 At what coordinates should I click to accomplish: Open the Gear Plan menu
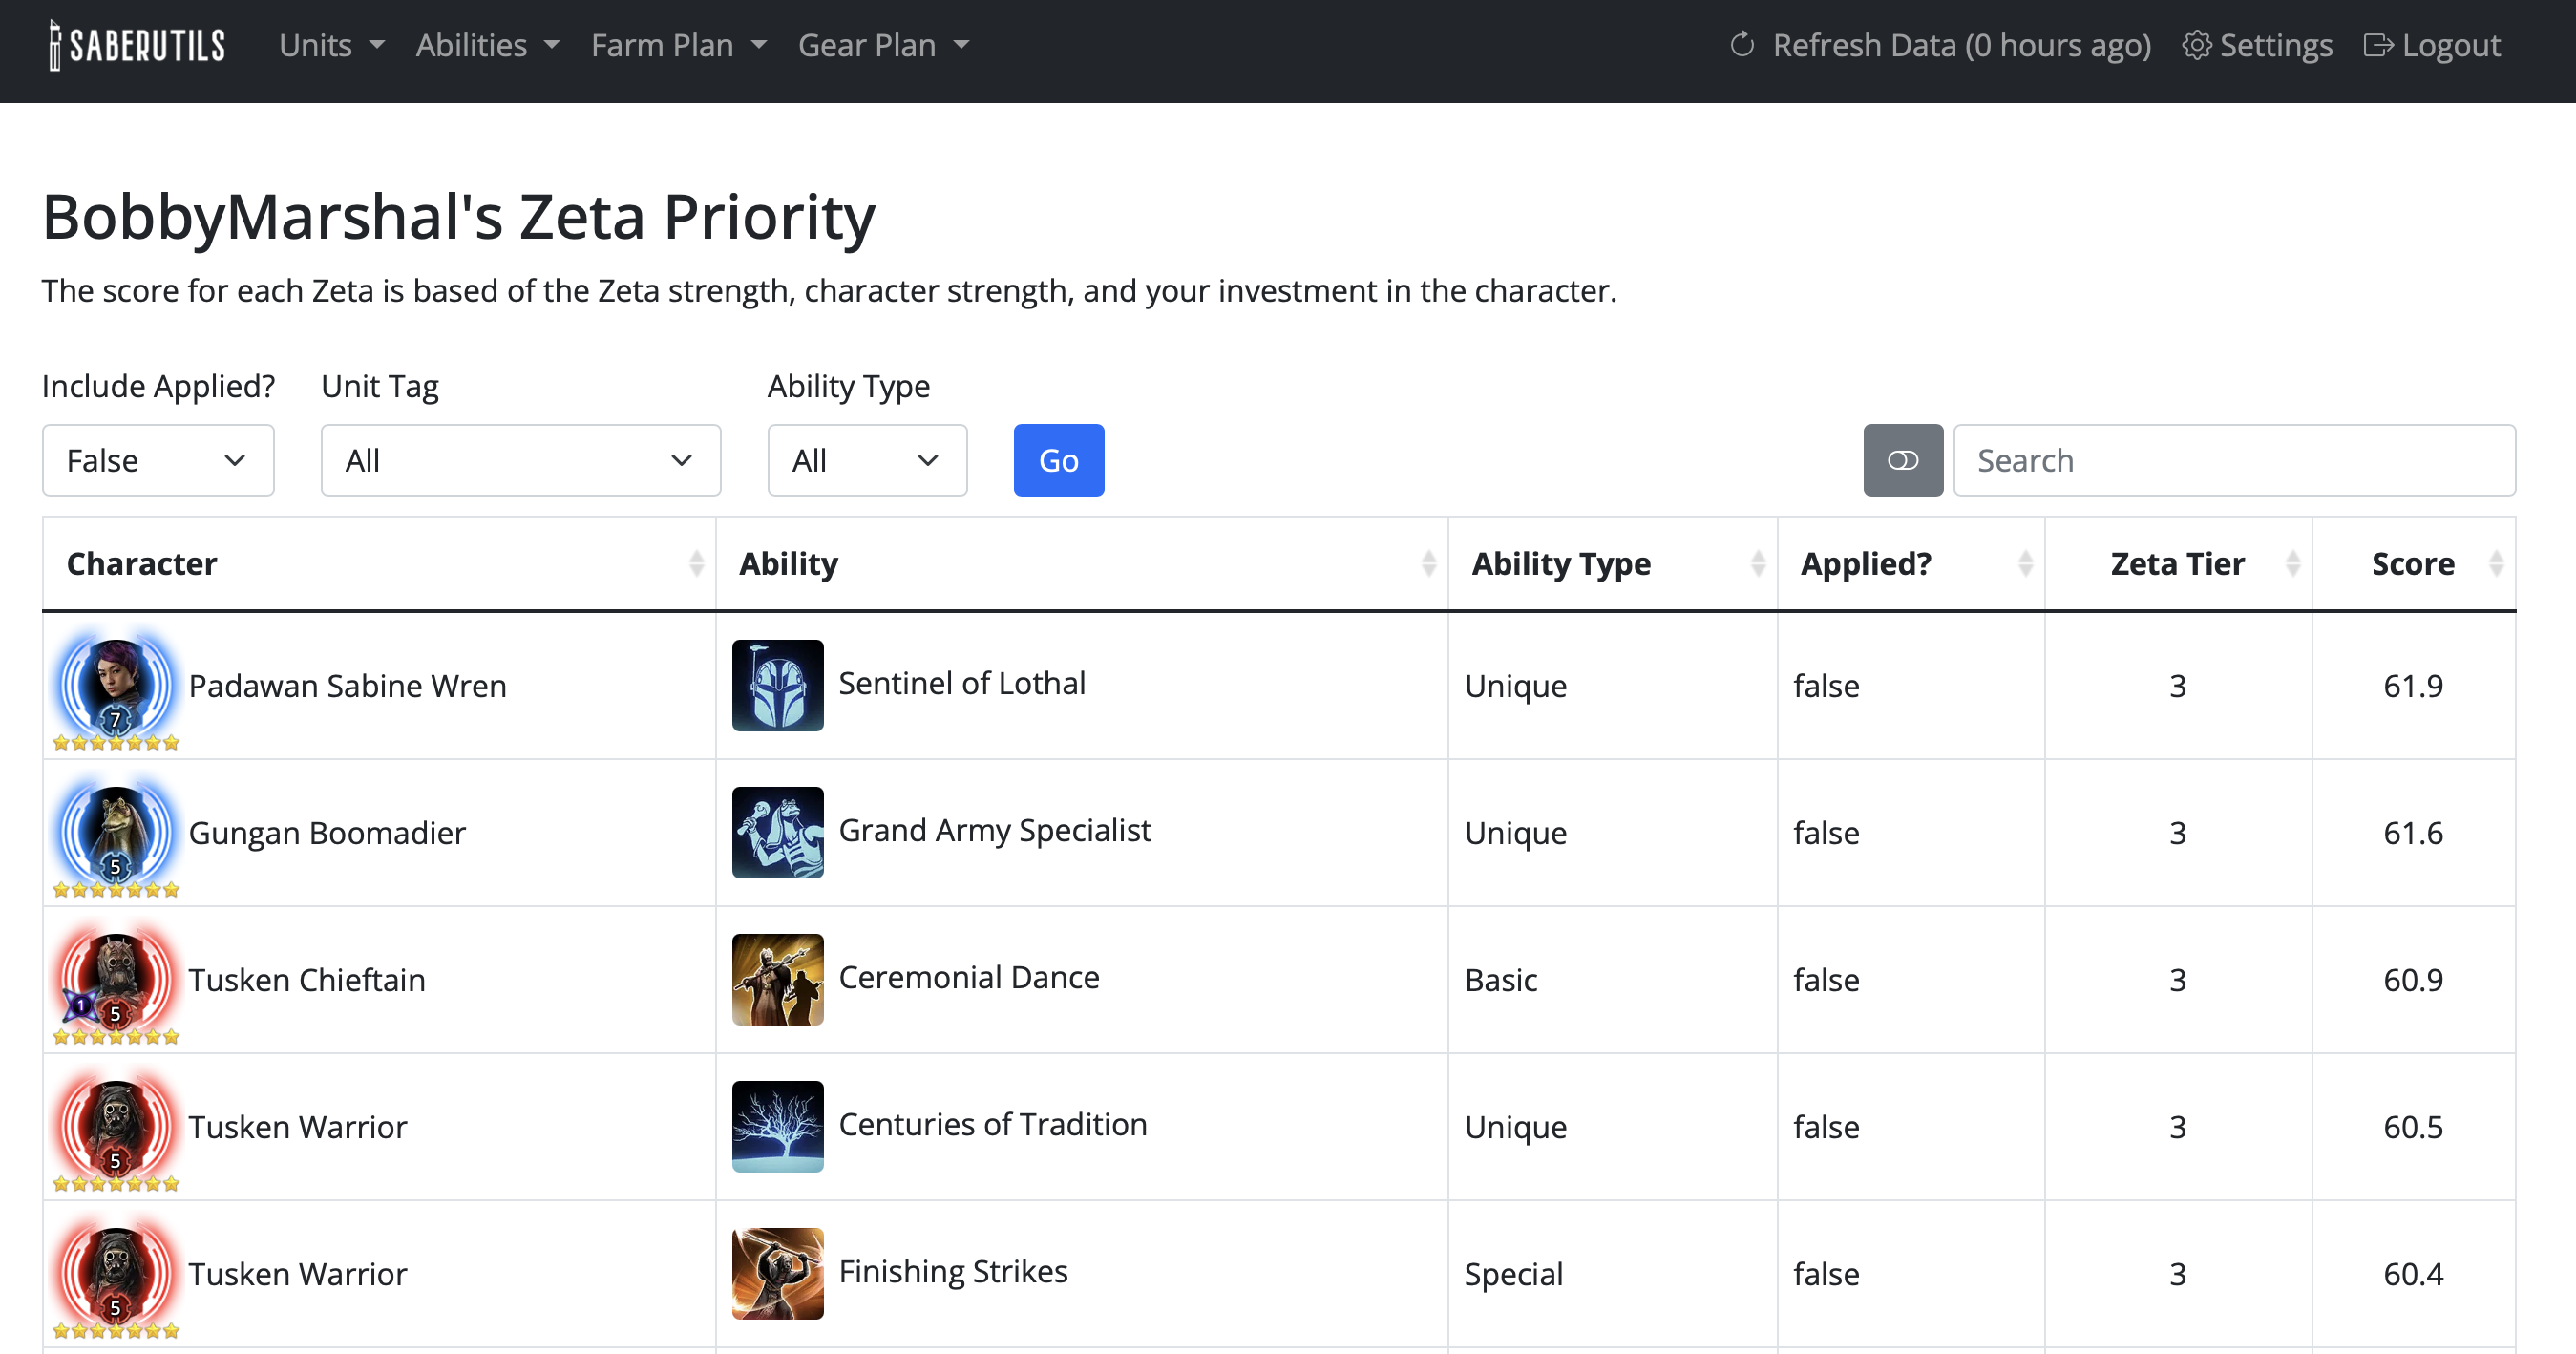[x=883, y=45]
